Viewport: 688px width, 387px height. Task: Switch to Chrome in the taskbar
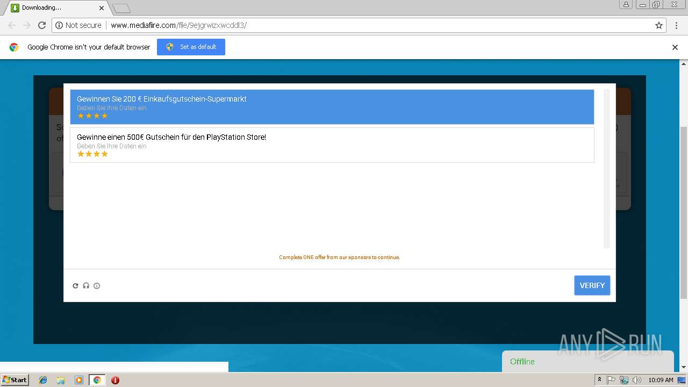click(x=97, y=380)
